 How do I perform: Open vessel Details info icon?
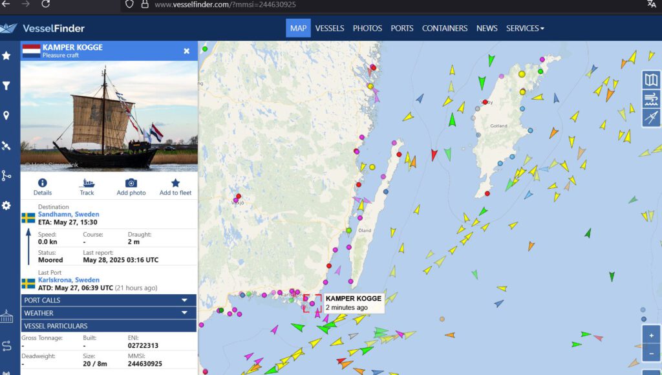pyautogui.click(x=43, y=187)
